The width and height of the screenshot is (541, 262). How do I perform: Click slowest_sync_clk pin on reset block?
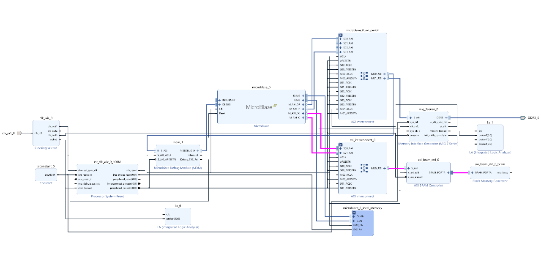click(88, 170)
